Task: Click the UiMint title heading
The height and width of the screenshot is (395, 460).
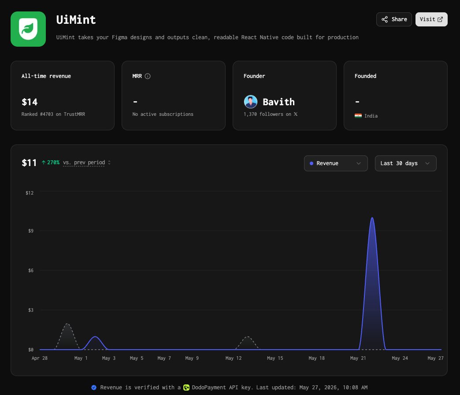Action: (x=76, y=20)
